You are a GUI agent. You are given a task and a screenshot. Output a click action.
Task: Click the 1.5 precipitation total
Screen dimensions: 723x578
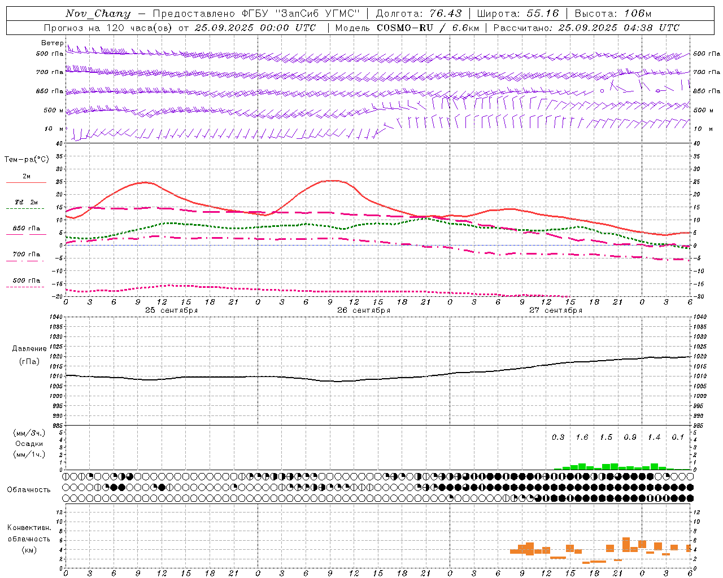coord(606,437)
